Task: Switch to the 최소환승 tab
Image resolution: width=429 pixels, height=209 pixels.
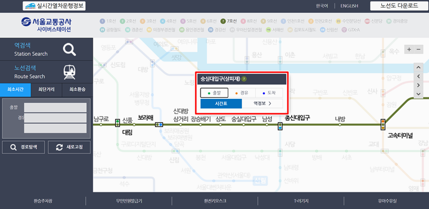Action: point(77,90)
